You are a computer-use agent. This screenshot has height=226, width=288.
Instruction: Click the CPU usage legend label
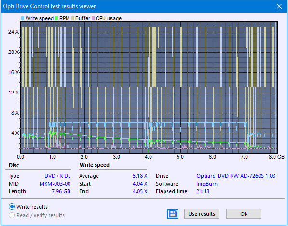click(x=109, y=18)
